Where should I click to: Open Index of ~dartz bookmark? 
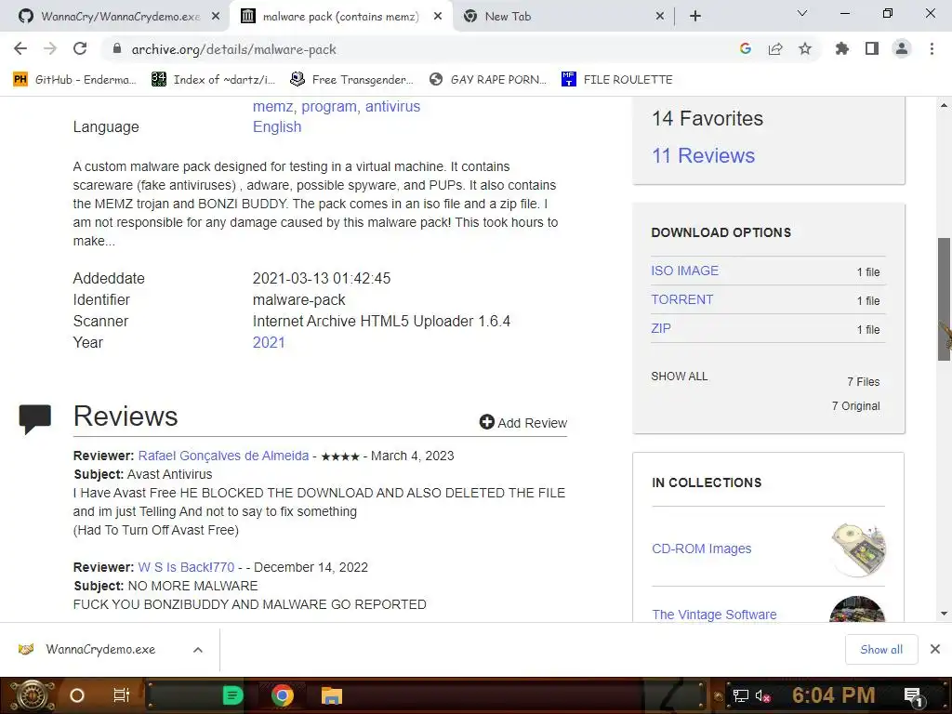point(213,80)
